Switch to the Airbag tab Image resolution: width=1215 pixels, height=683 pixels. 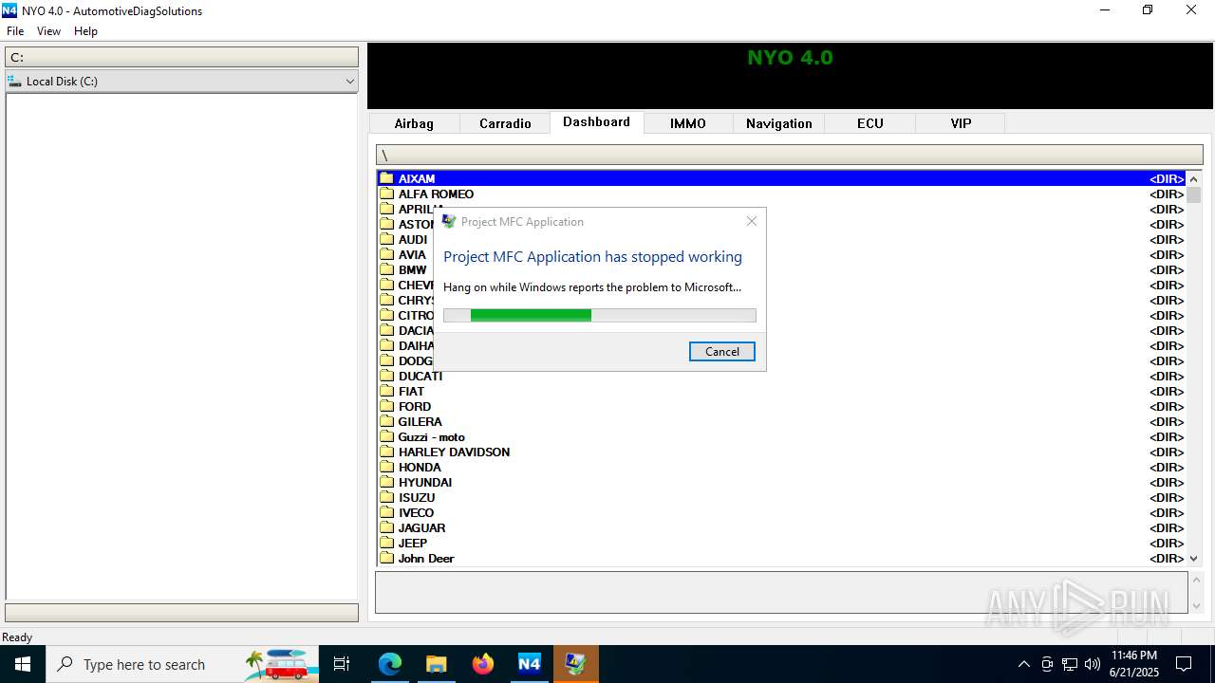point(414,123)
